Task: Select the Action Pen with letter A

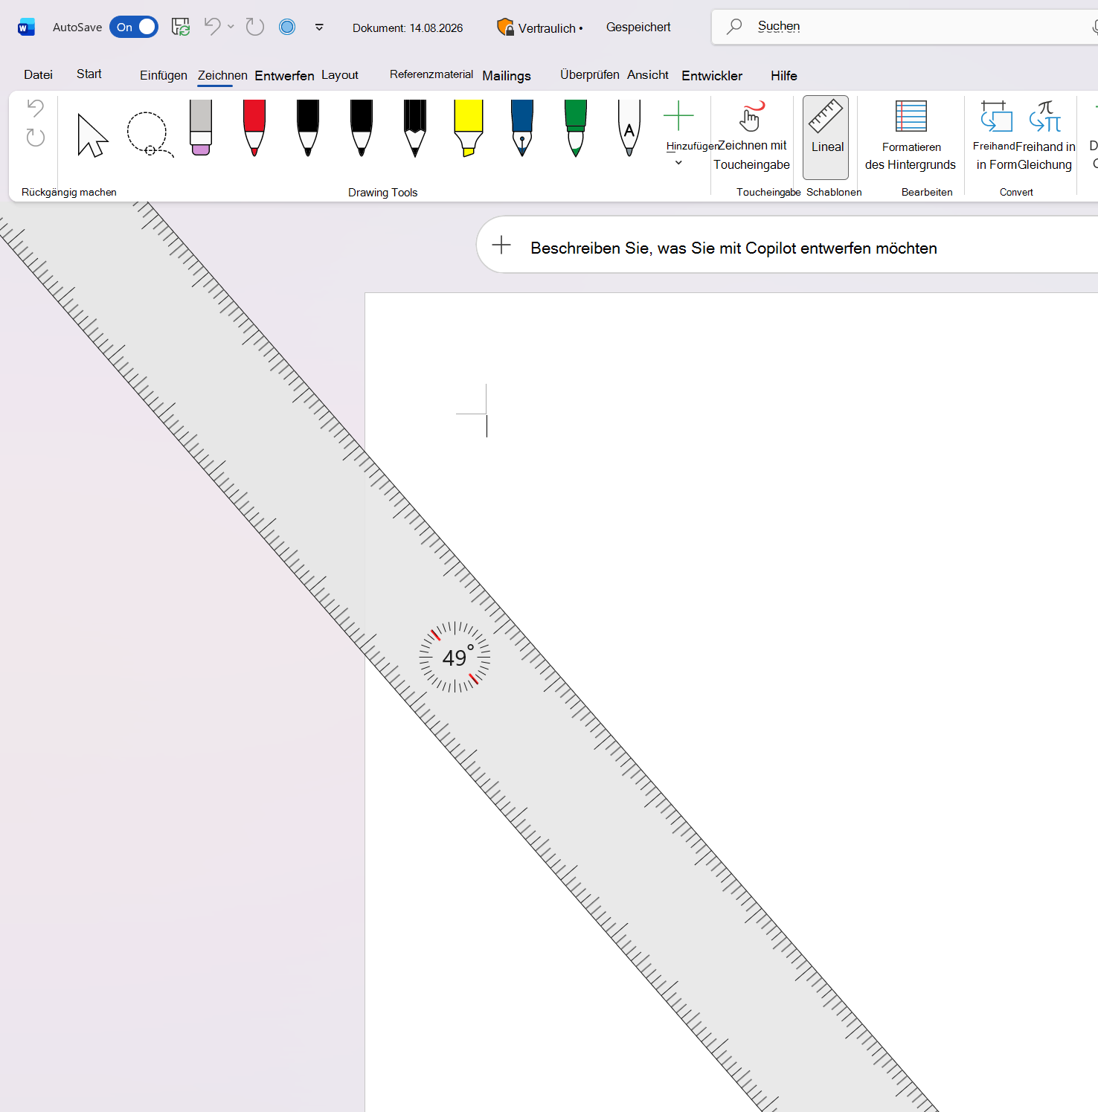Action: point(629,128)
